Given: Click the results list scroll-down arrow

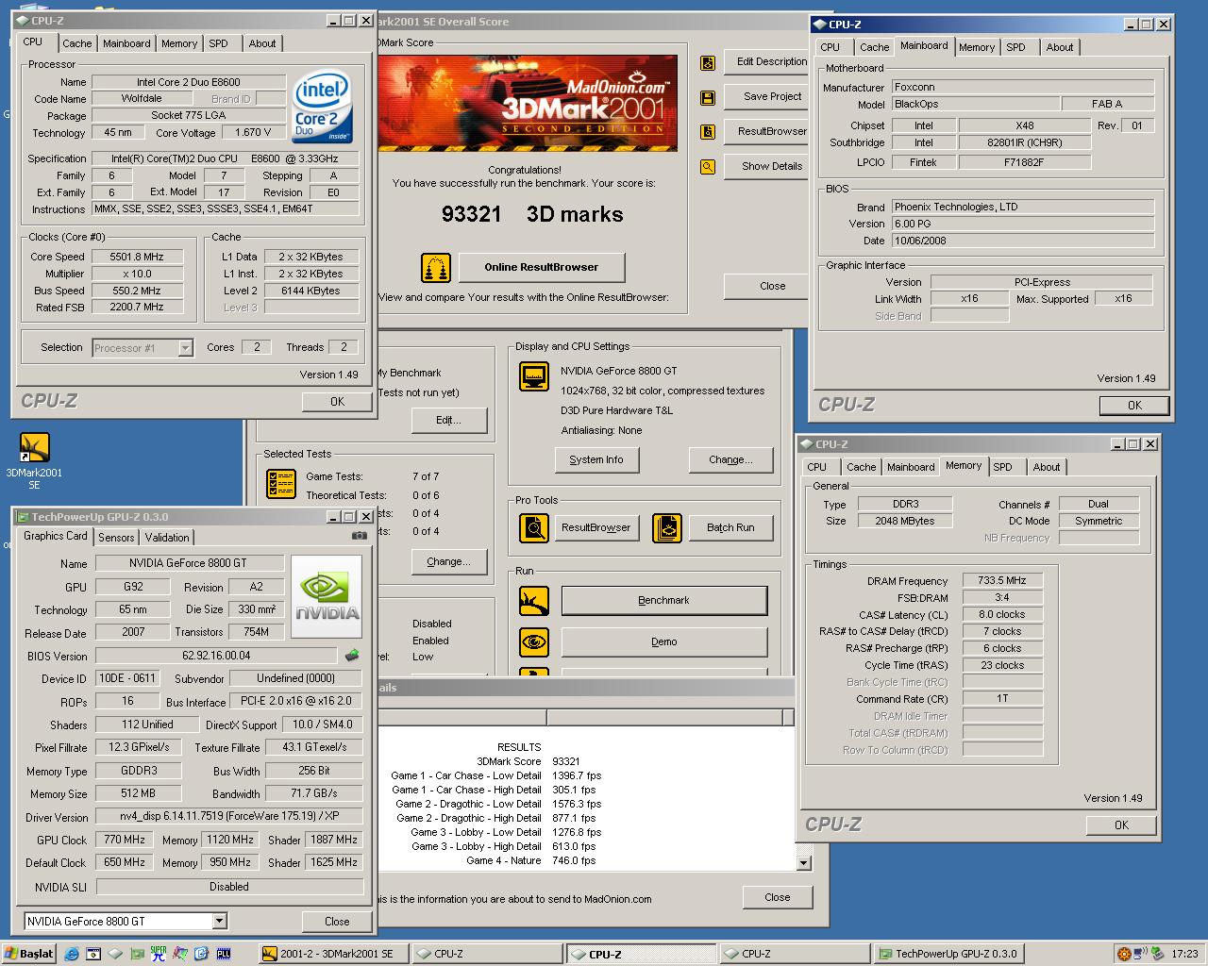Looking at the screenshot, I should (x=803, y=862).
